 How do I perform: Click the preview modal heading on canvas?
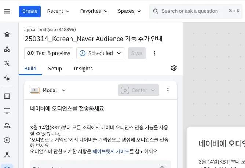tap(222, 144)
